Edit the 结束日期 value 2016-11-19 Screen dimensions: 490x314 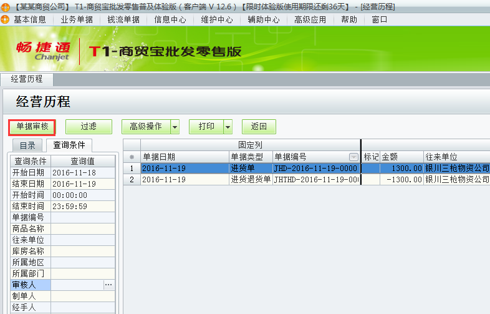(83, 184)
